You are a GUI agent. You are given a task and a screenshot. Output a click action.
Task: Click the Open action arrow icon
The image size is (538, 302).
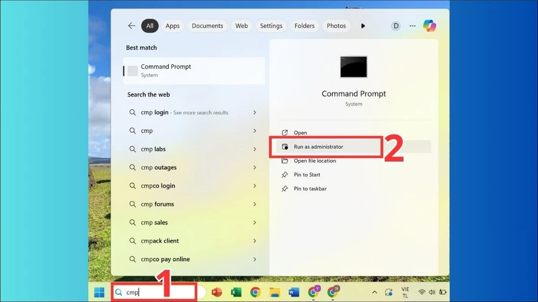[285, 132]
